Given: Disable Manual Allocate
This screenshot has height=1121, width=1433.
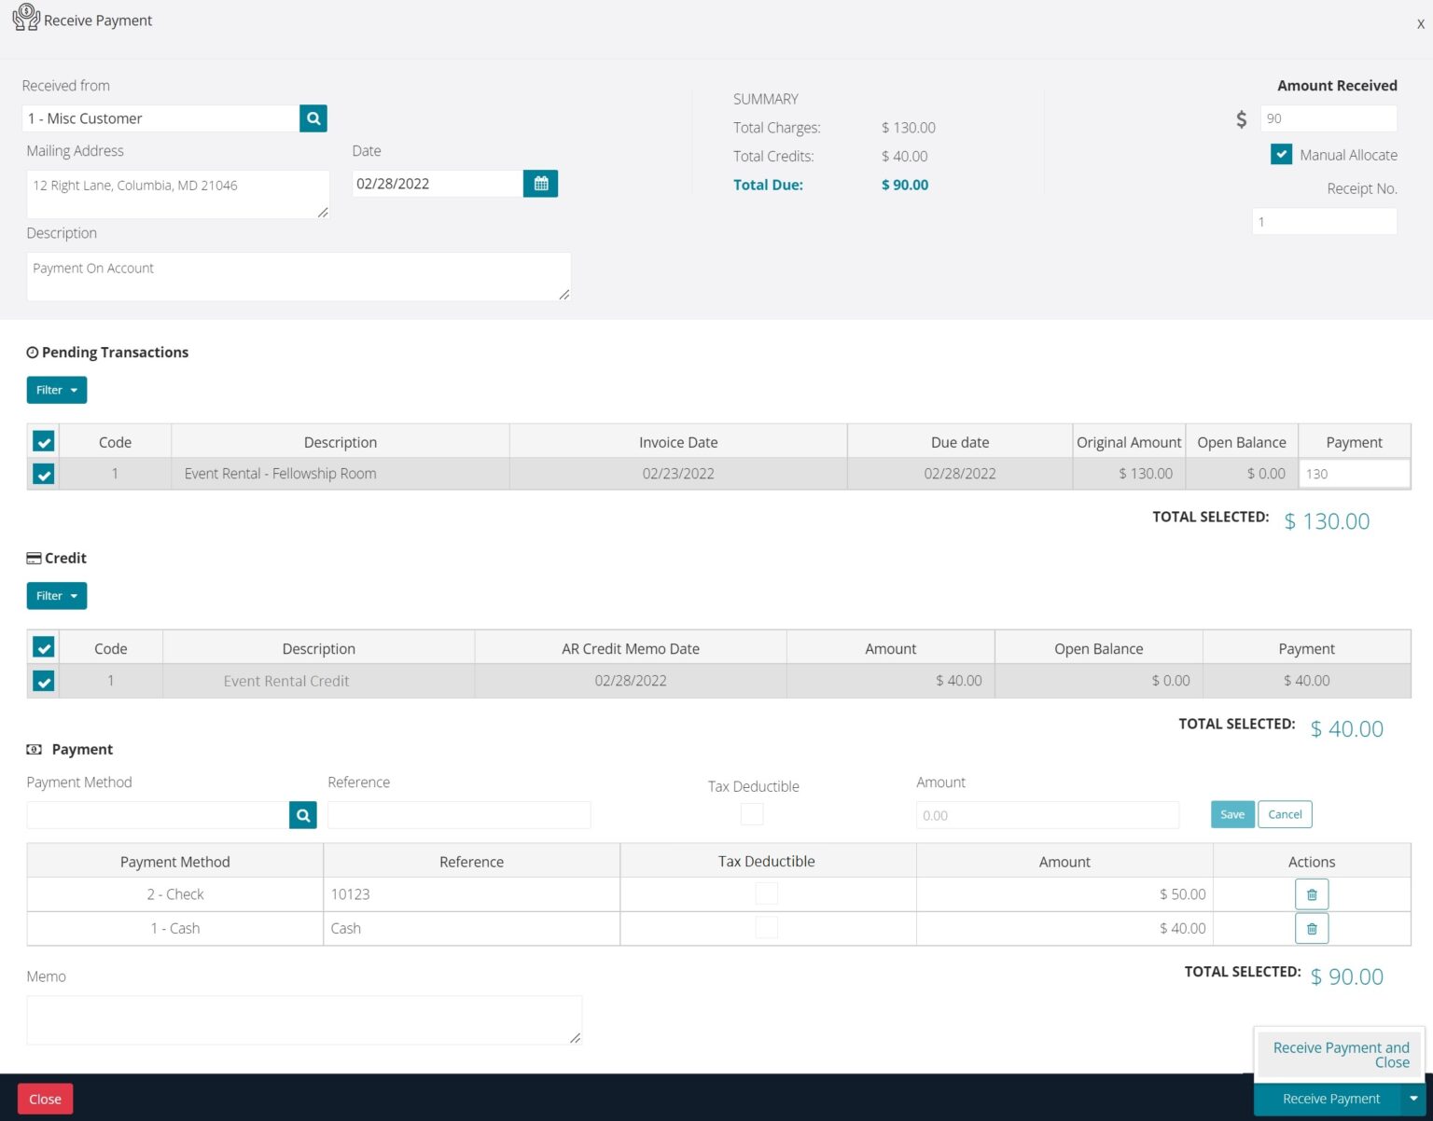Looking at the screenshot, I should (x=1282, y=154).
